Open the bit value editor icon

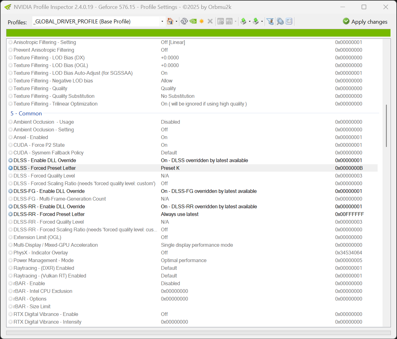click(x=289, y=21)
